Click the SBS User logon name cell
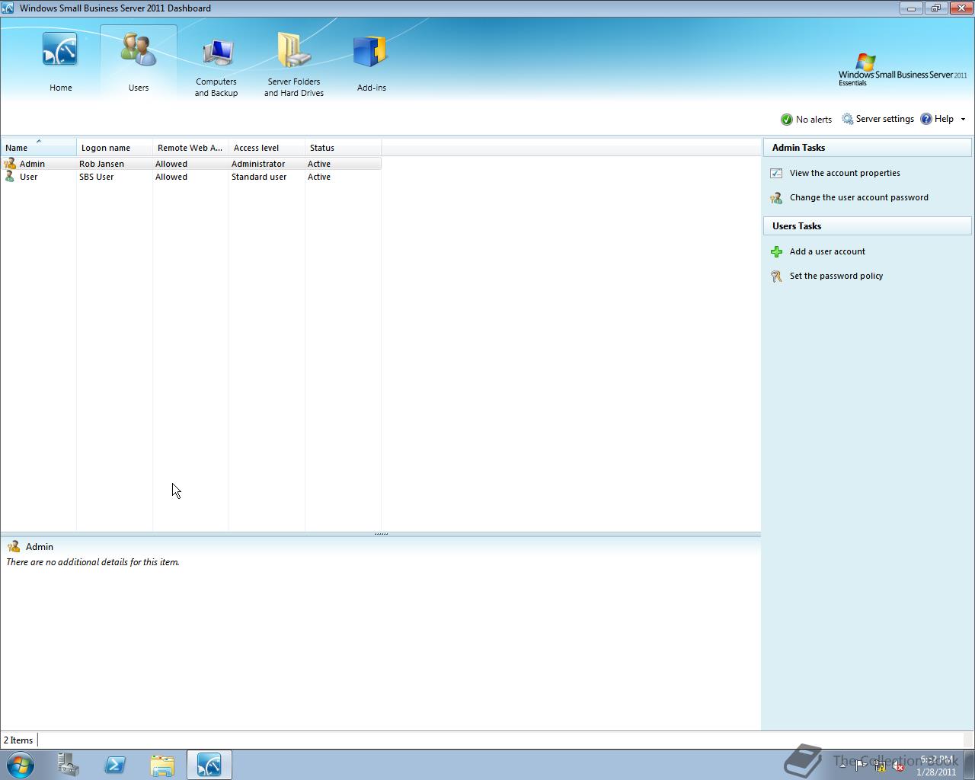Image resolution: width=975 pixels, height=780 pixels. tap(96, 177)
